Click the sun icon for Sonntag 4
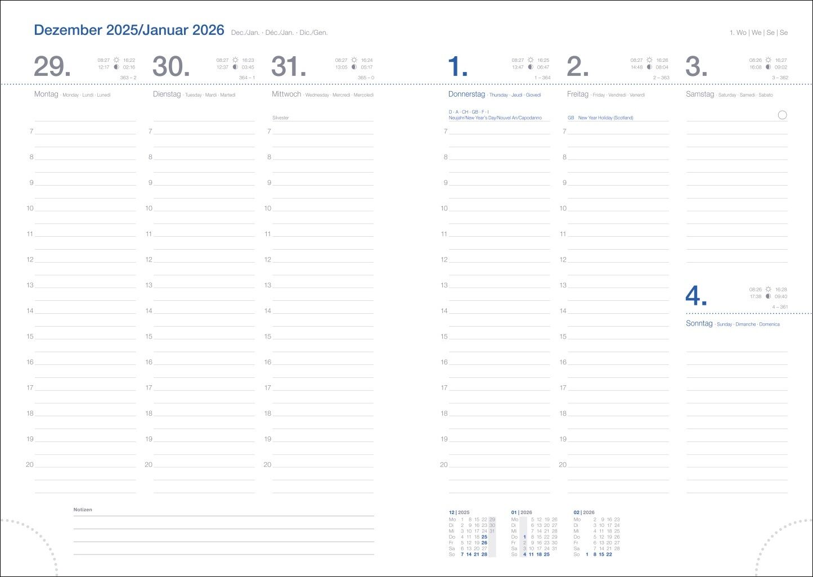This screenshot has height=577, width=813. coord(768,289)
